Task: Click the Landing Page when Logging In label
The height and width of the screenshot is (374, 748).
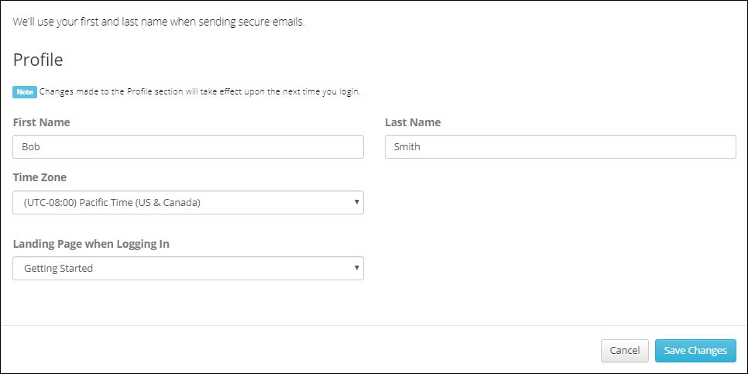Action: coord(91,245)
